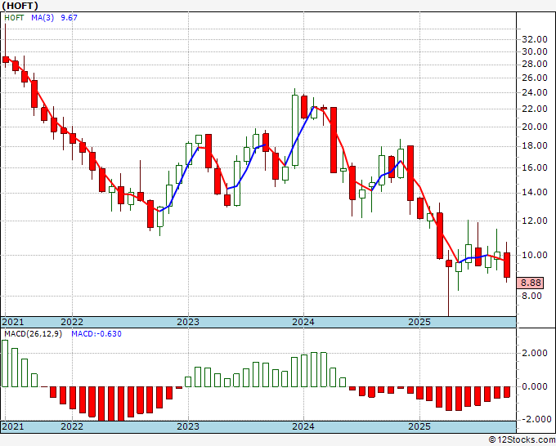
Task: Click 2022 on the price chart timeline
Action: tap(72, 322)
